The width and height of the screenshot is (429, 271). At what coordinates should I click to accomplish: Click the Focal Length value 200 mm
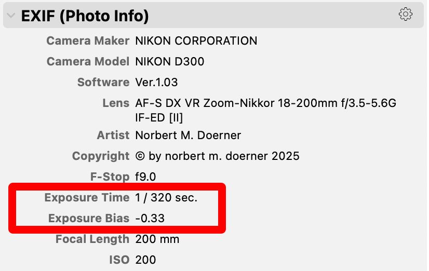pos(157,239)
